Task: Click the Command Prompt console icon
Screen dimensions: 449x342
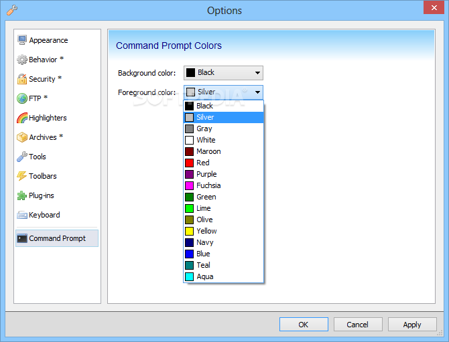Action: pos(22,238)
